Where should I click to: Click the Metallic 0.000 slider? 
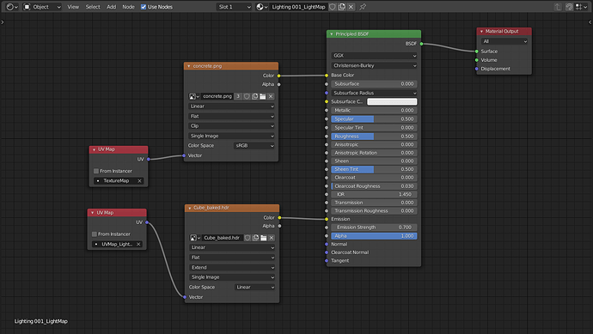tap(374, 110)
